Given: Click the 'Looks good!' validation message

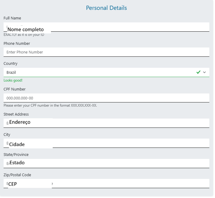Looking at the screenshot, I should pyautogui.click(x=13, y=80).
